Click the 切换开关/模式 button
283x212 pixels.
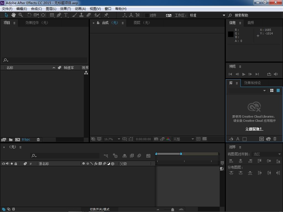pyautogui.click(x=99, y=209)
